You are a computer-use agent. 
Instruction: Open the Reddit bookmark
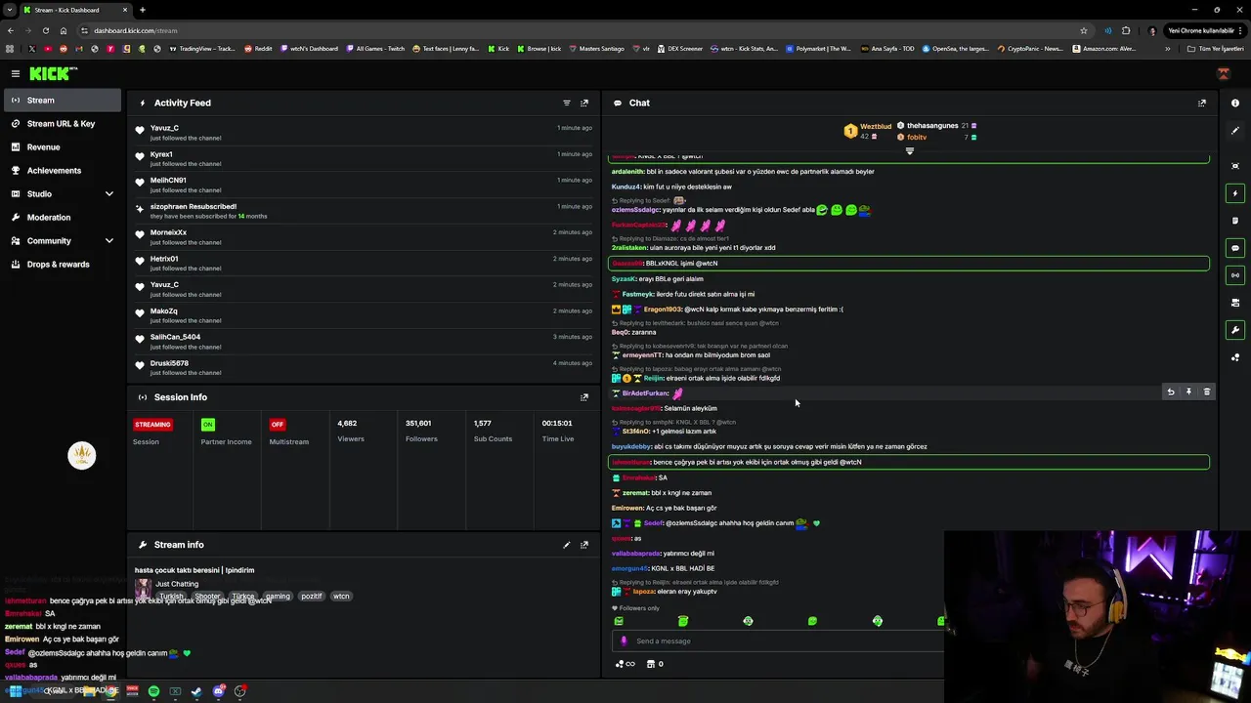(259, 49)
